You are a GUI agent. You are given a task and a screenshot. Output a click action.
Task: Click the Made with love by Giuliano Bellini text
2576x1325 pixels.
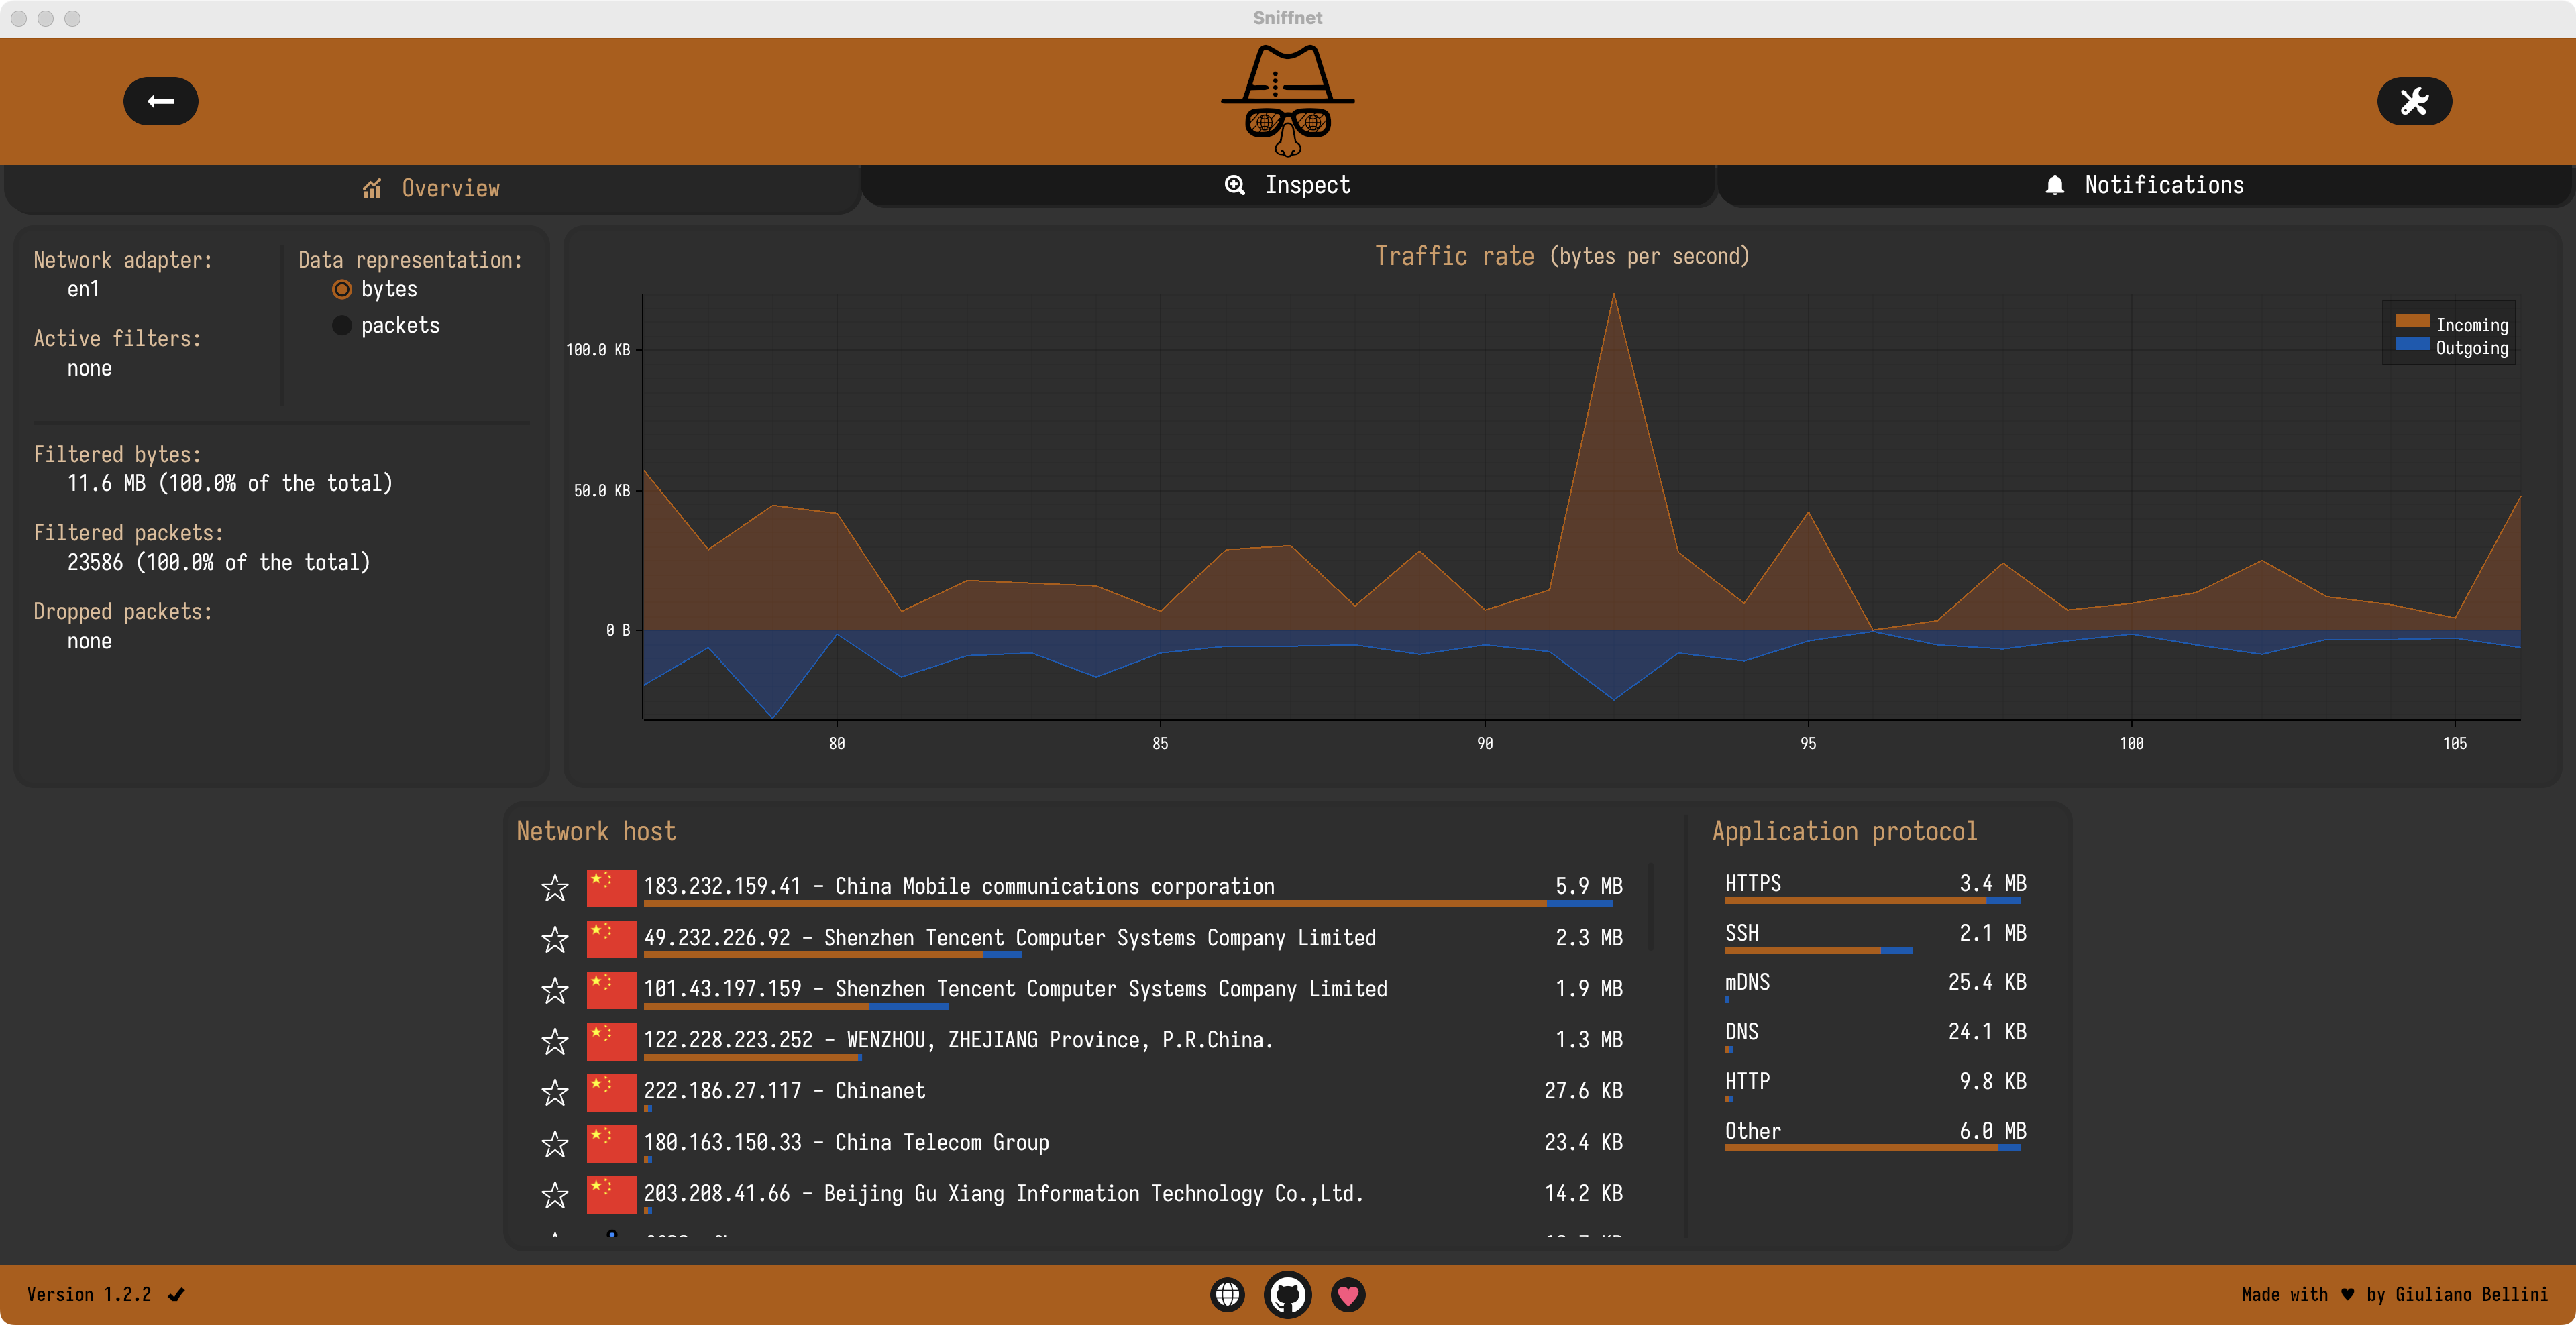tap(2394, 1295)
